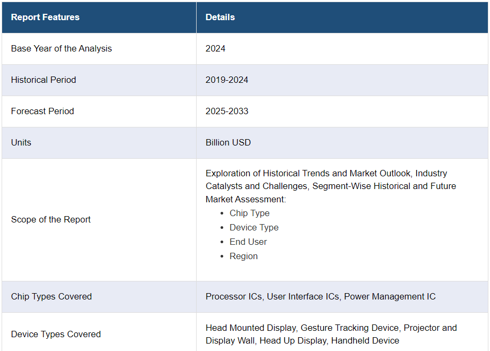
Task: Click the "Report Features" column header
Action: coord(45,17)
